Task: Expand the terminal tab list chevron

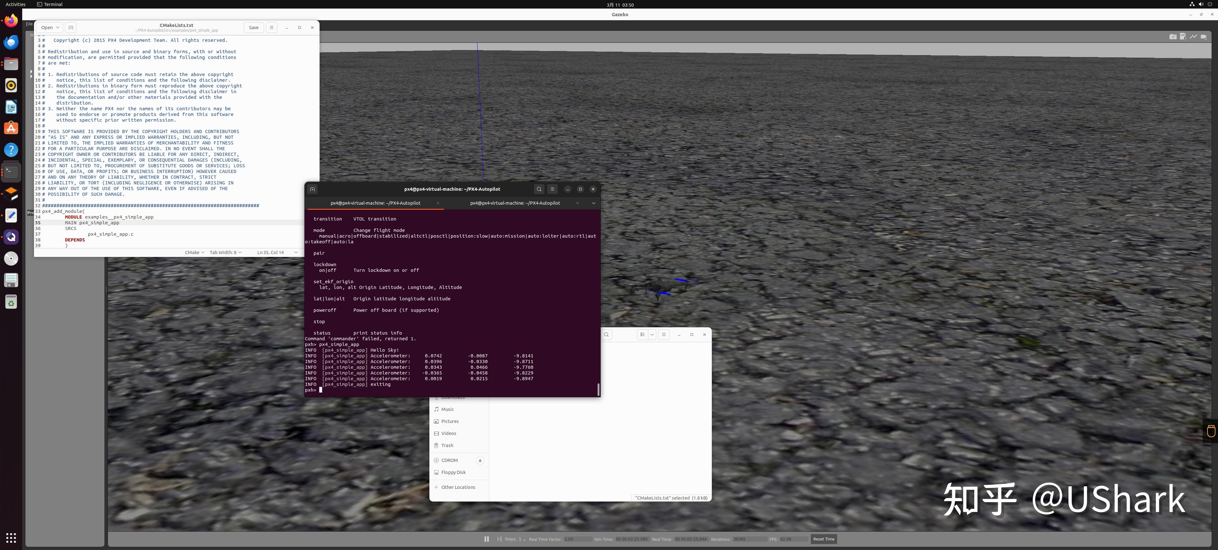Action: (x=593, y=203)
